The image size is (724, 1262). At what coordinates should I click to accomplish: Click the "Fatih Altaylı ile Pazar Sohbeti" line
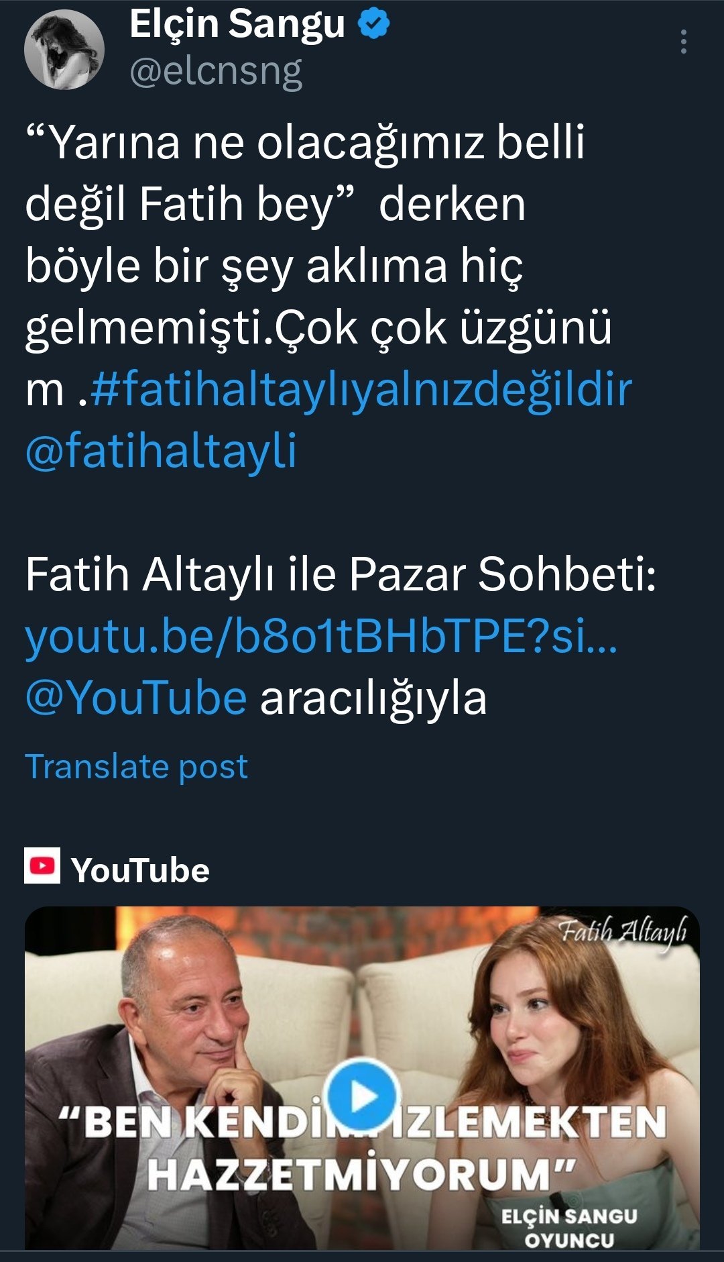(x=341, y=575)
